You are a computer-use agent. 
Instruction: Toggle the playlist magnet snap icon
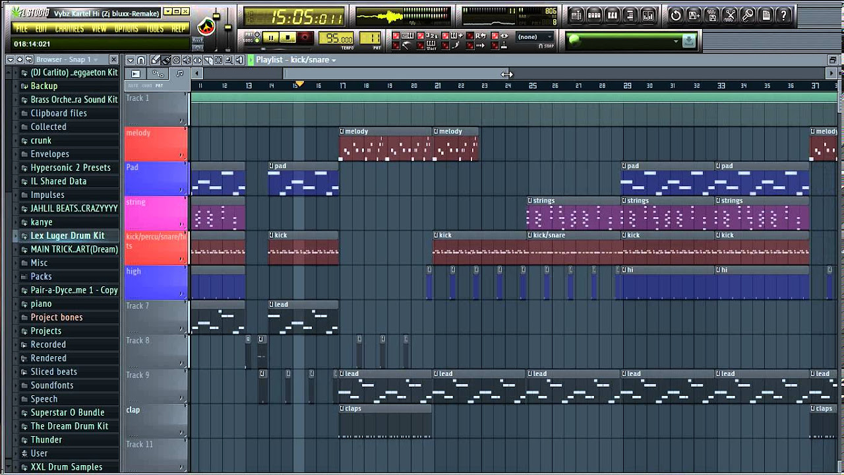tap(141, 59)
